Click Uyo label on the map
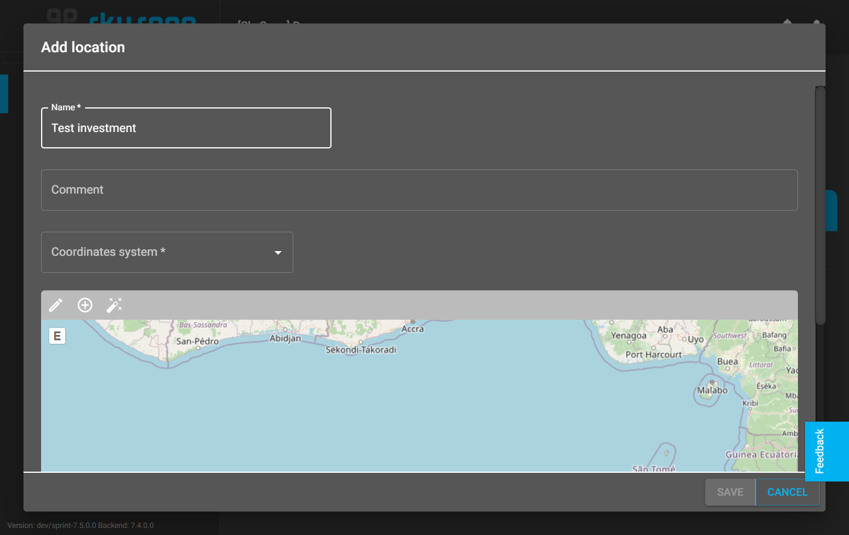Screen dimensions: 849x535 [x=696, y=340]
